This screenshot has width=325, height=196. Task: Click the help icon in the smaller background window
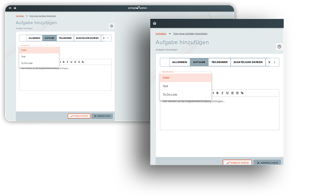112,26
